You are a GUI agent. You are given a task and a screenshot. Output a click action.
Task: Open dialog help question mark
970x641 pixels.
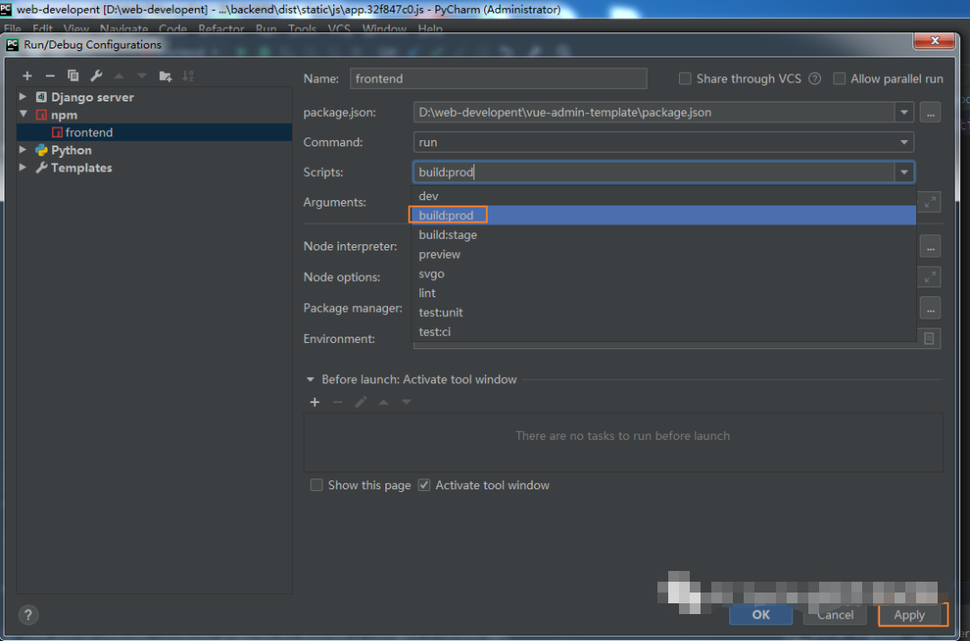[x=29, y=614]
